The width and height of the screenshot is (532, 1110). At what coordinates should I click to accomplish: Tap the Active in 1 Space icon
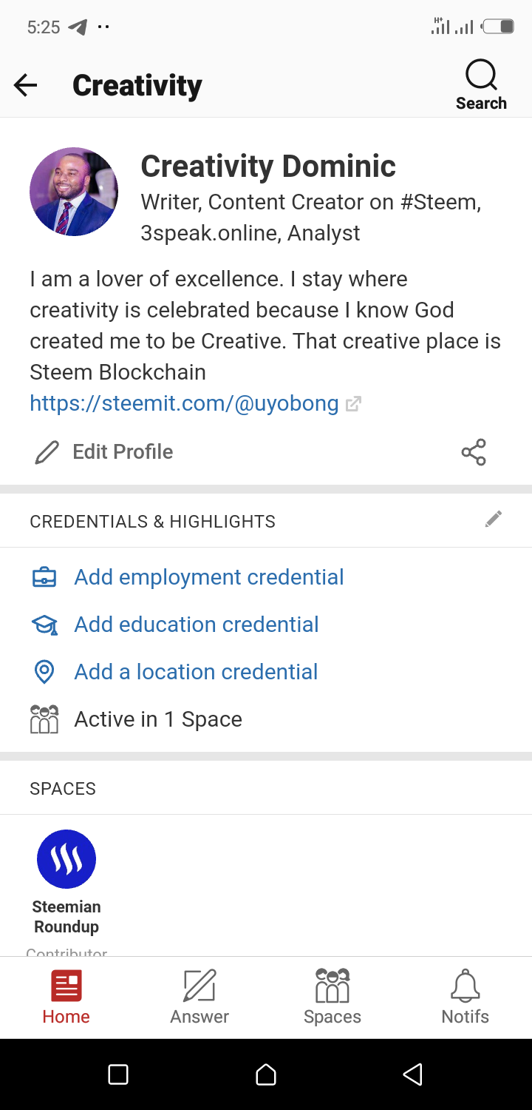[44, 719]
